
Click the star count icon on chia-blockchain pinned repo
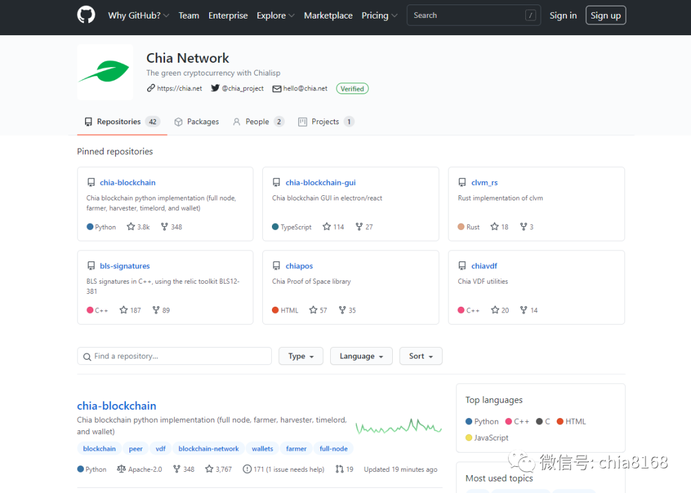(x=131, y=227)
